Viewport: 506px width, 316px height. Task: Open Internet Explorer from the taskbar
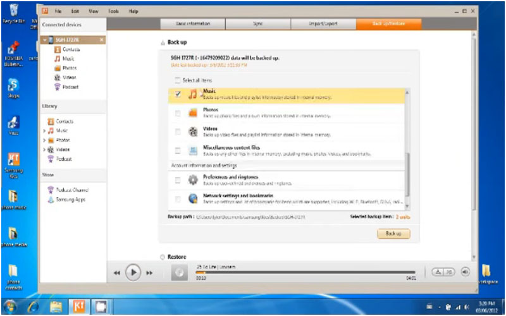34,307
